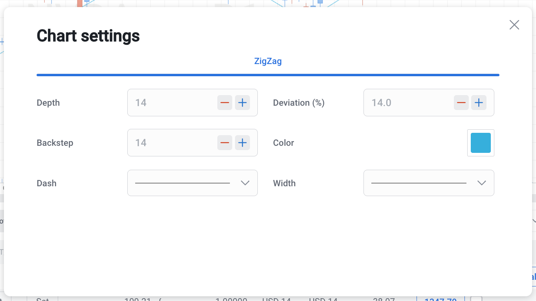Close the Chart settings dialog
Image resolution: width=536 pixels, height=301 pixels.
(514, 25)
